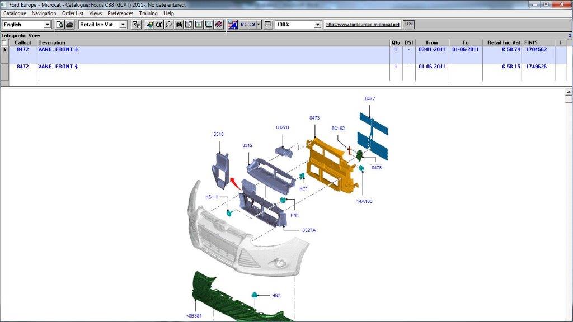The width and height of the screenshot is (573, 322).
Task: Click the undo arrow icon
Action: [x=243, y=25]
